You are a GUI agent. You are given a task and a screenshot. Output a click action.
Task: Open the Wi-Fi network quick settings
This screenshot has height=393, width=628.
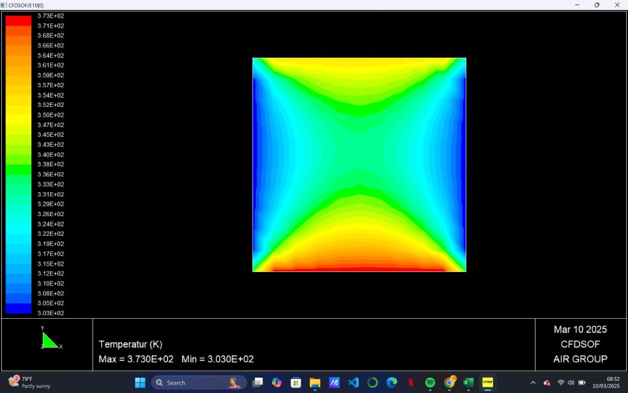tap(561, 383)
